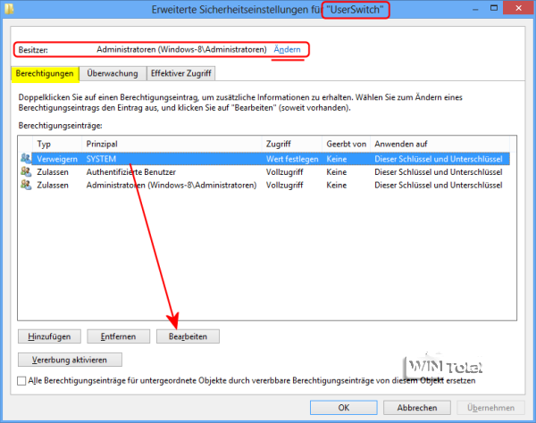Click the grayed-out Übernehmen button
The width and height of the screenshot is (536, 423).
point(490,408)
